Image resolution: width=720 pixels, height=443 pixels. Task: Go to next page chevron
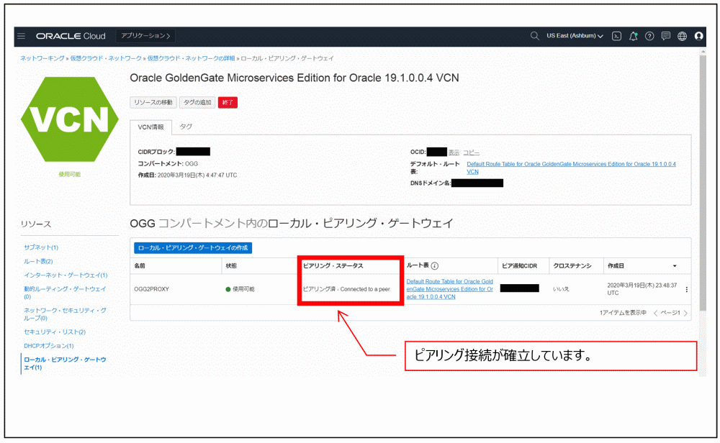click(685, 313)
